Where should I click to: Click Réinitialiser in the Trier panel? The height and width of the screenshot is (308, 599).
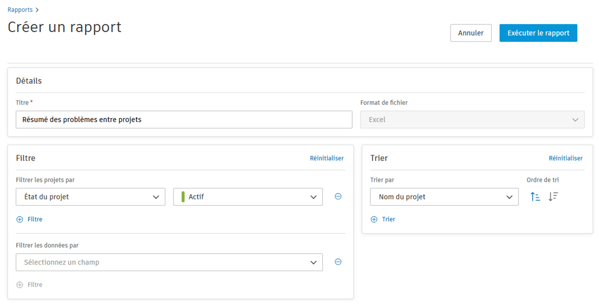pyautogui.click(x=565, y=158)
